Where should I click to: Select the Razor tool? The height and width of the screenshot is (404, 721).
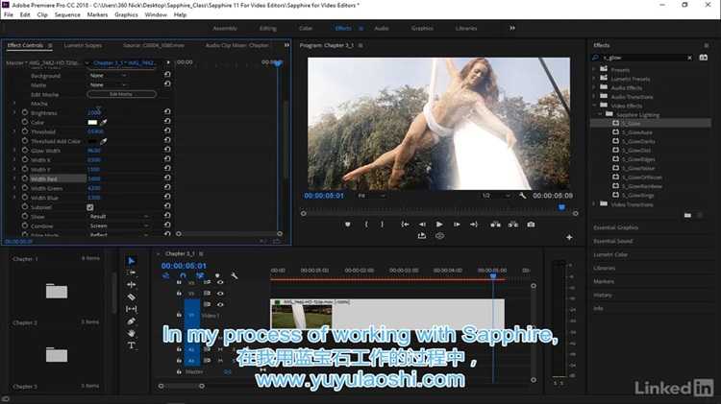pyautogui.click(x=131, y=297)
